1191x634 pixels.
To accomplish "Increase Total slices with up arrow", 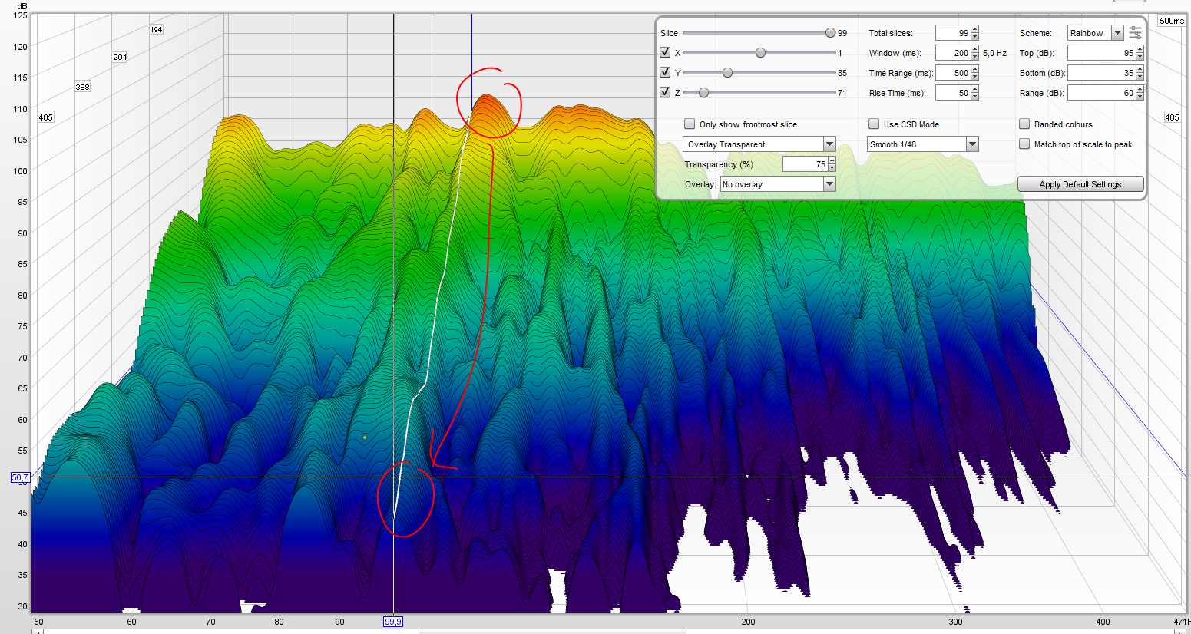I will point(975,29).
